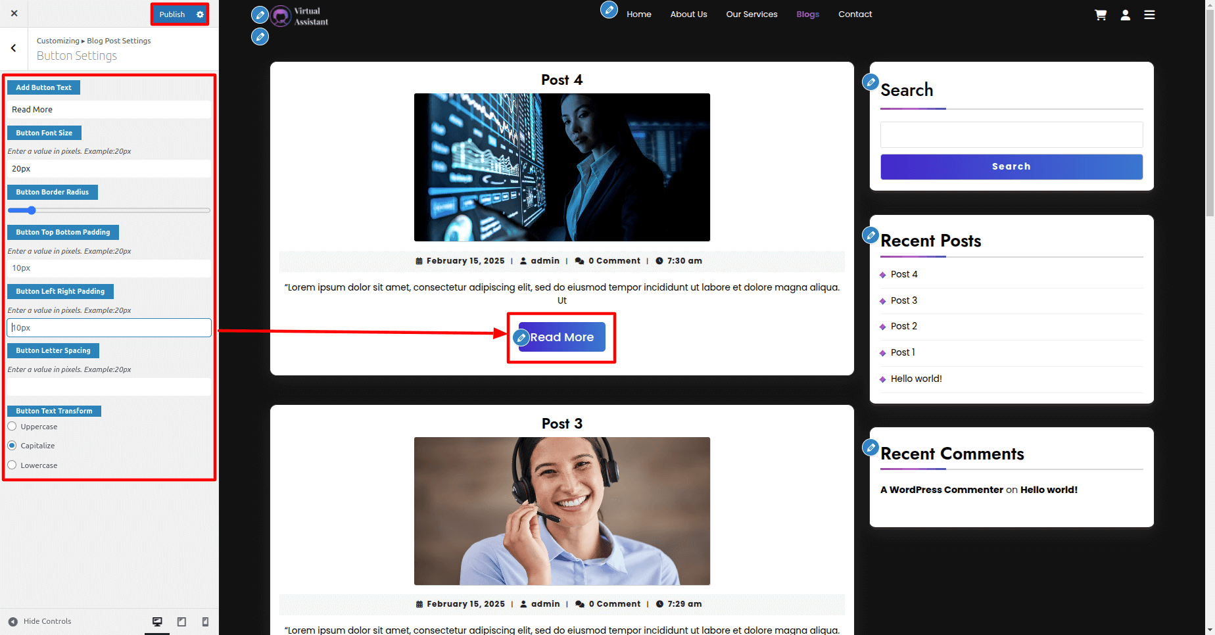
Task: Switch to mobile preview device icon
Action: [205, 622]
